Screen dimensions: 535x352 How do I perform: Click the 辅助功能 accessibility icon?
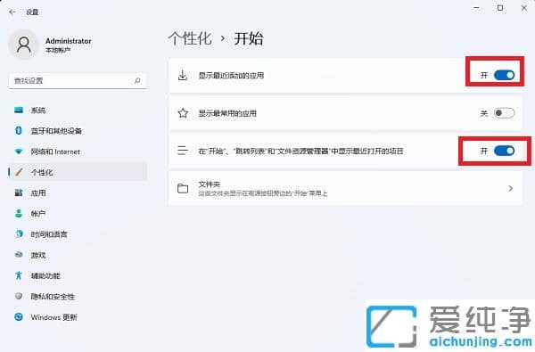click(19, 275)
